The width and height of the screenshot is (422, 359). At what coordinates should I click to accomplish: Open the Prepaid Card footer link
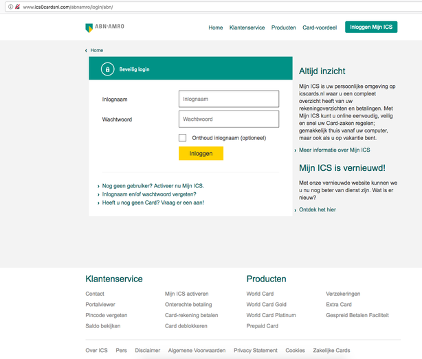pos(262,326)
